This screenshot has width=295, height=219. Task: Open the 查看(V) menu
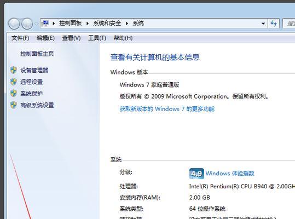pyautogui.click(x=71, y=38)
